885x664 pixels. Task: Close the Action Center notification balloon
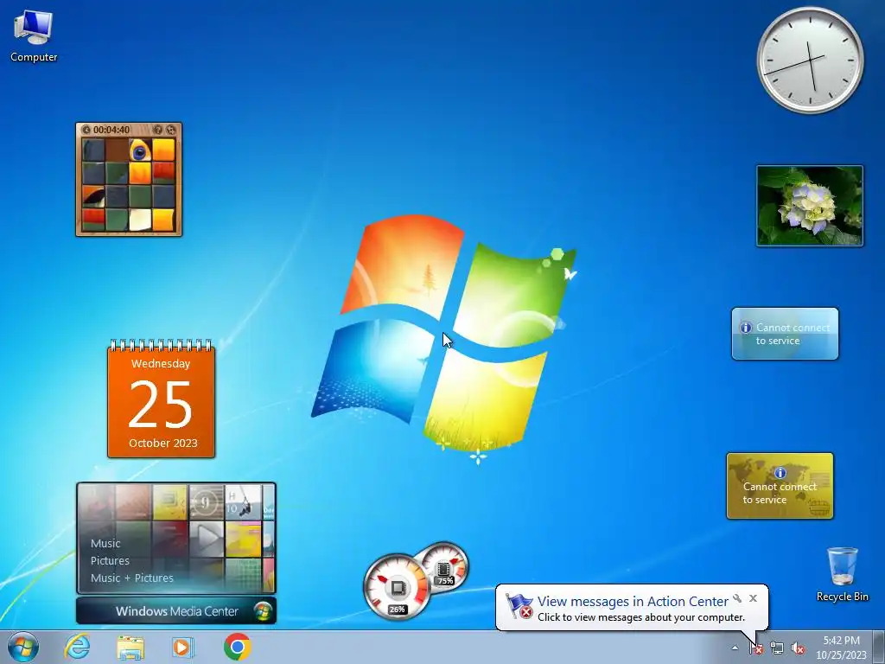coord(753,598)
